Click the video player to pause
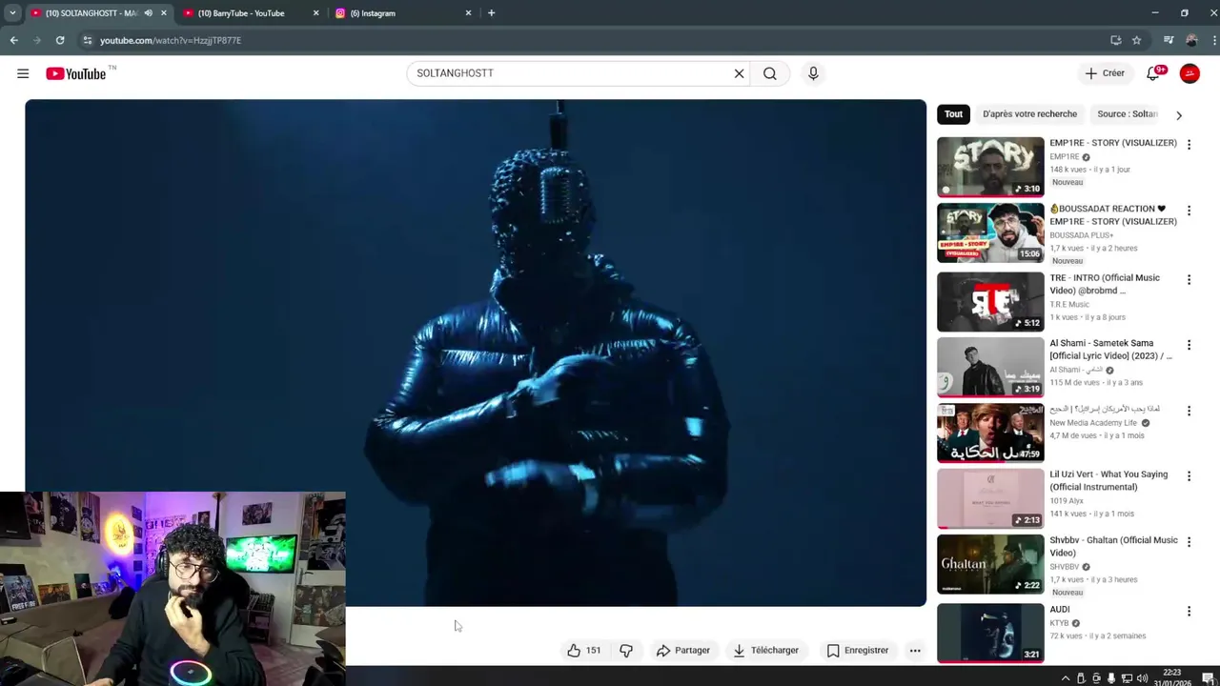Viewport: 1220px width, 686px height. click(x=476, y=353)
